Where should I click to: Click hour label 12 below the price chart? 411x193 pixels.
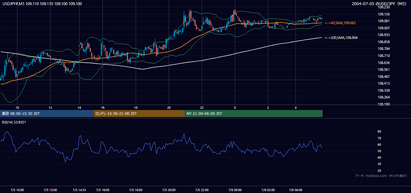point(50,107)
